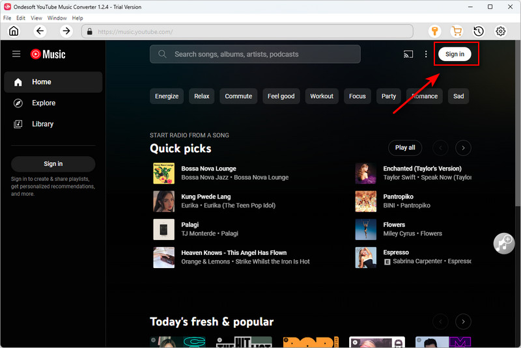Click the sidebar Sign in button

(53, 164)
